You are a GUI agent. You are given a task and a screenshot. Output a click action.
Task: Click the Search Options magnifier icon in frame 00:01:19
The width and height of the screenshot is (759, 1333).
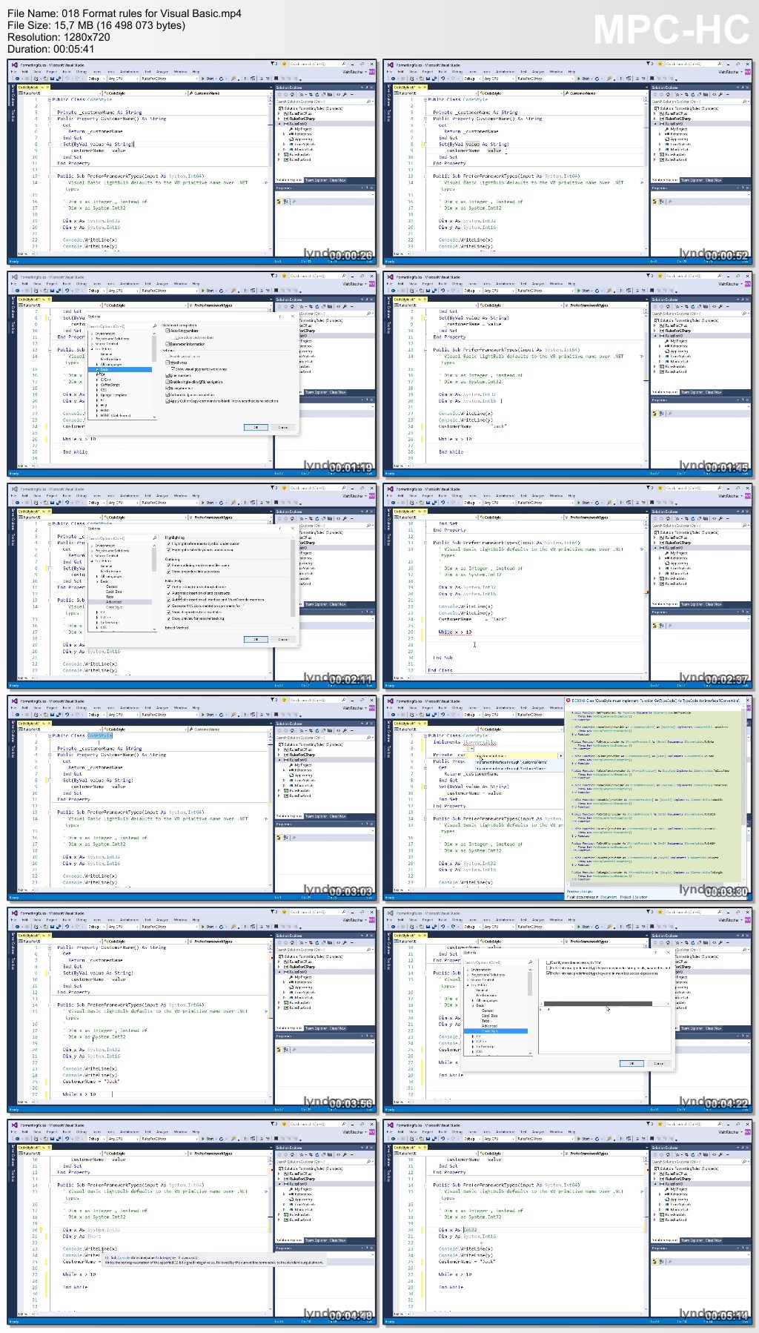[154, 326]
